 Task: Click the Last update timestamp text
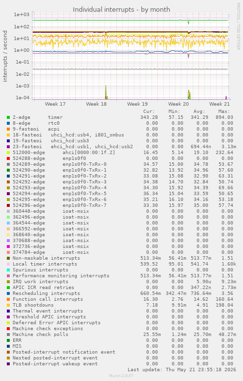pos(182,370)
